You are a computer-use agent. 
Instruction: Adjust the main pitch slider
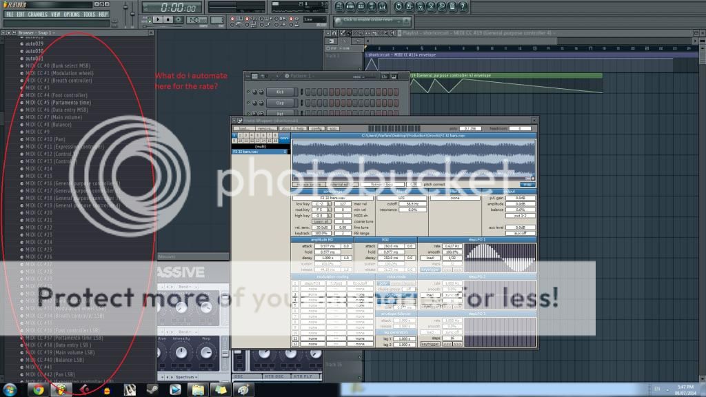[x=132, y=12]
